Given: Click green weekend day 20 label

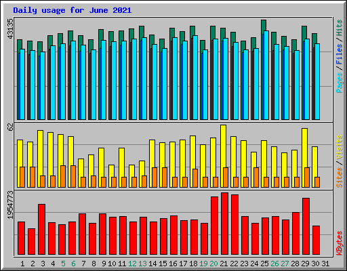Looking at the screenshot, I should tap(213, 264).
